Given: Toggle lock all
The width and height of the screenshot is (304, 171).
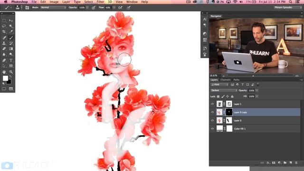Looking at the screenshot, I should (232, 96).
